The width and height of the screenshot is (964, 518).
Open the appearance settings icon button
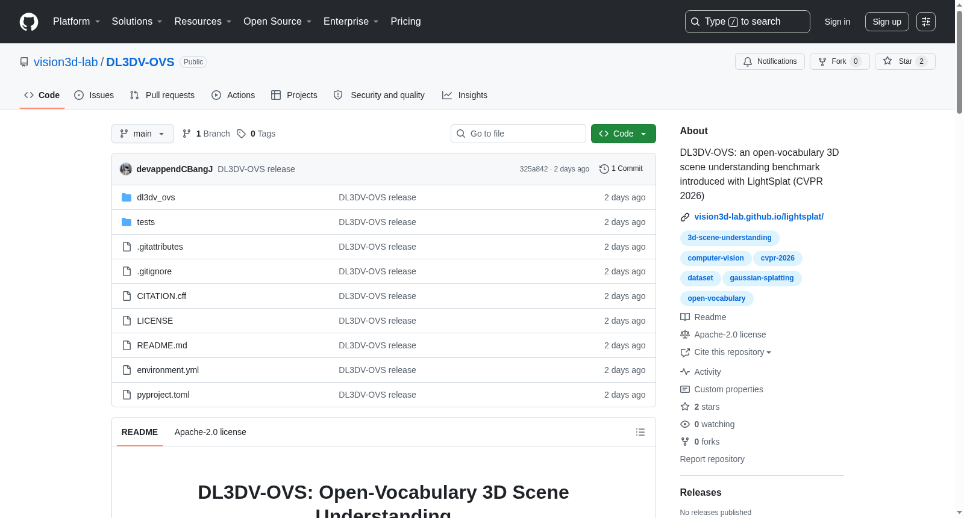point(926,22)
